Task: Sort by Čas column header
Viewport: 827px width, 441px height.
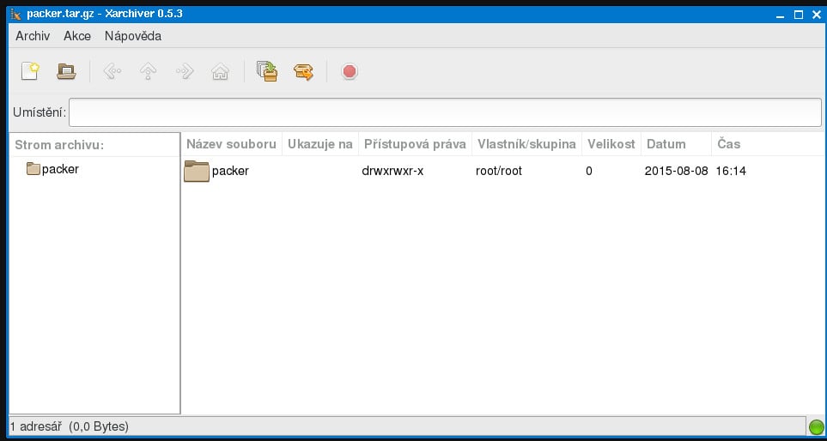Action: tap(768, 144)
